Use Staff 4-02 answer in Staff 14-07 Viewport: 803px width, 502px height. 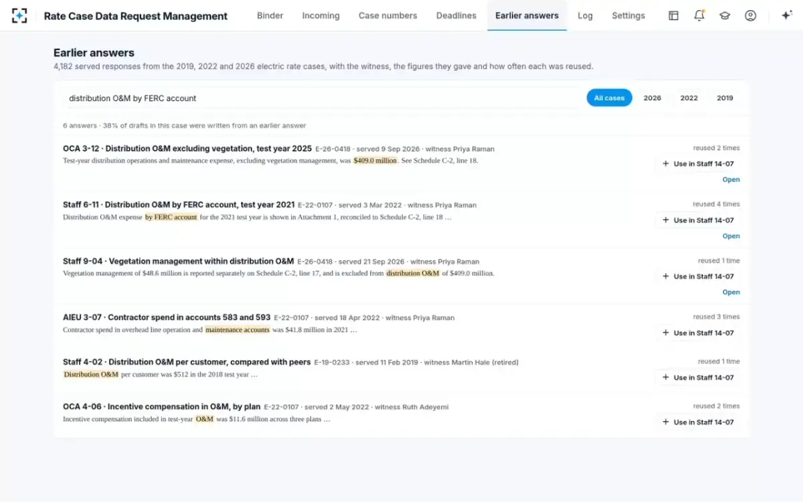pyautogui.click(x=698, y=378)
